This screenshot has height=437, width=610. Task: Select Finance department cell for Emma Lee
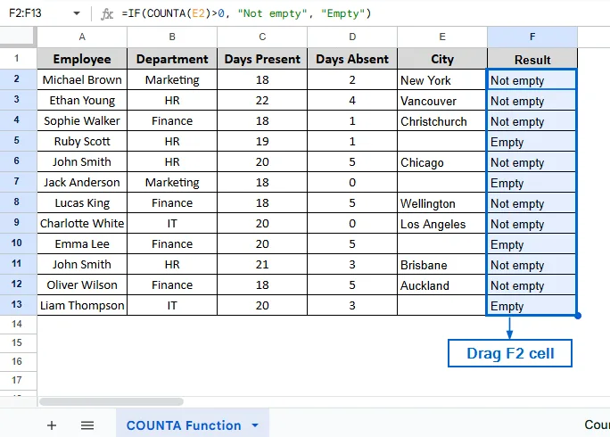click(x=172, y=244)
